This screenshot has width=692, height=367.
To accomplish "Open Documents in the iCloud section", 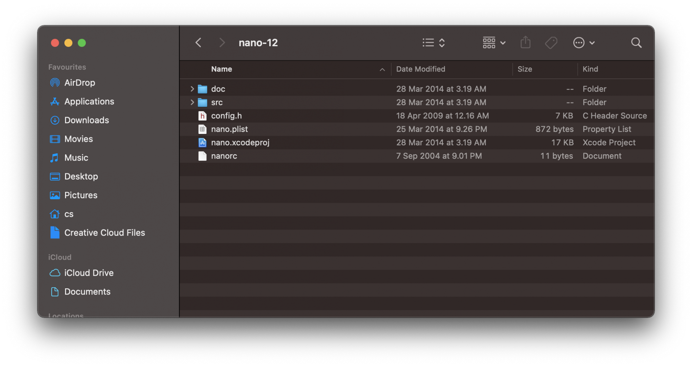I will point(87,291).
